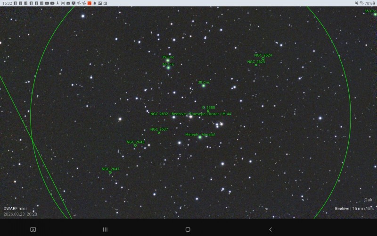Viewport: 377px width, 236px height.
Task: Open the Gmail notification icon in status bar
Action: (x=63, y=3)
